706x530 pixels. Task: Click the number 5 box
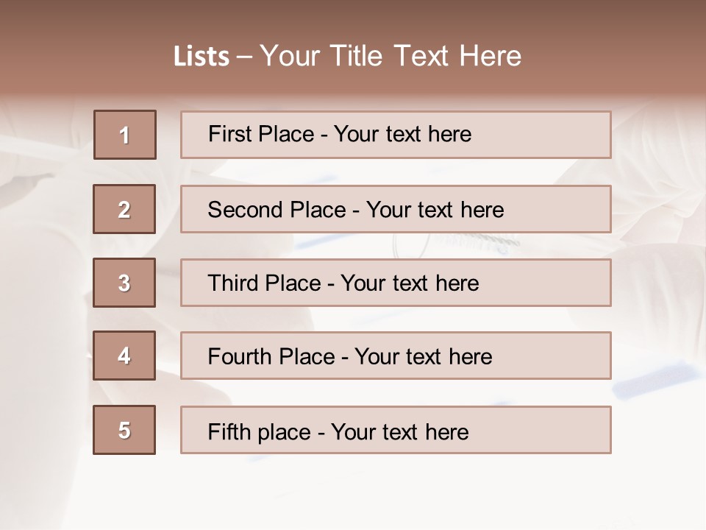(x=124, y=430)
